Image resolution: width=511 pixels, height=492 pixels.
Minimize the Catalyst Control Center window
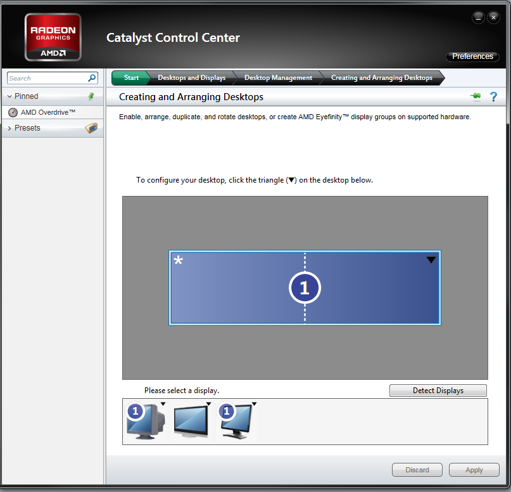coord(479,17)
